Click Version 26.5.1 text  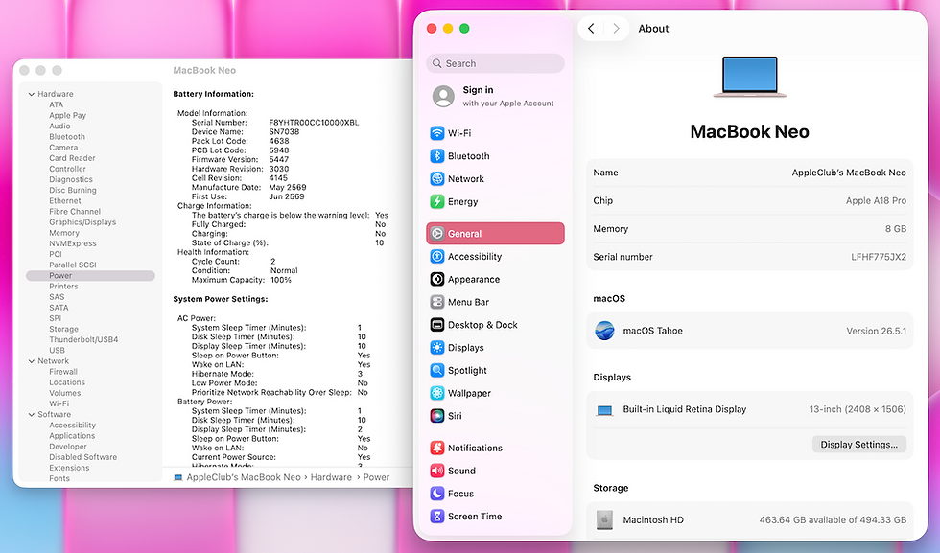[876, 331]
